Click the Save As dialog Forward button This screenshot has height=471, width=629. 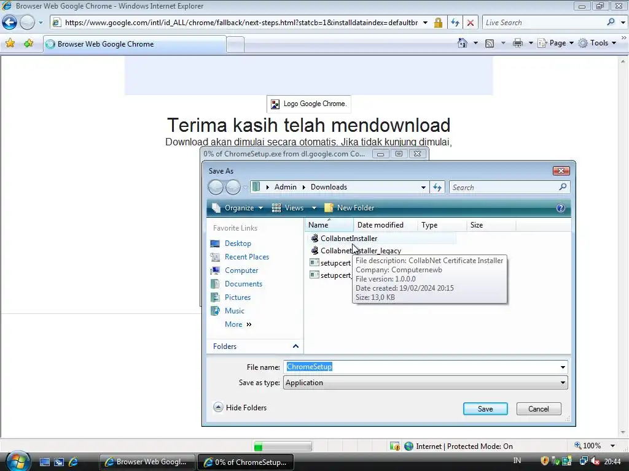click(233, 187)
